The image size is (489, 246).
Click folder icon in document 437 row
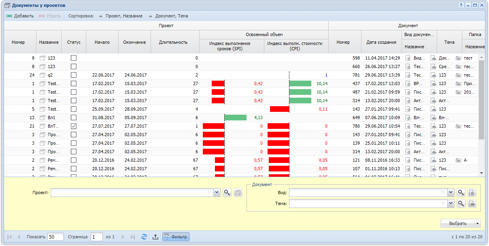(459, 83)
